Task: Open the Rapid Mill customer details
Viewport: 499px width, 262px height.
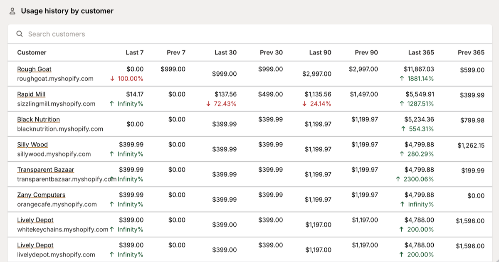Action: (x=31, y=94)
